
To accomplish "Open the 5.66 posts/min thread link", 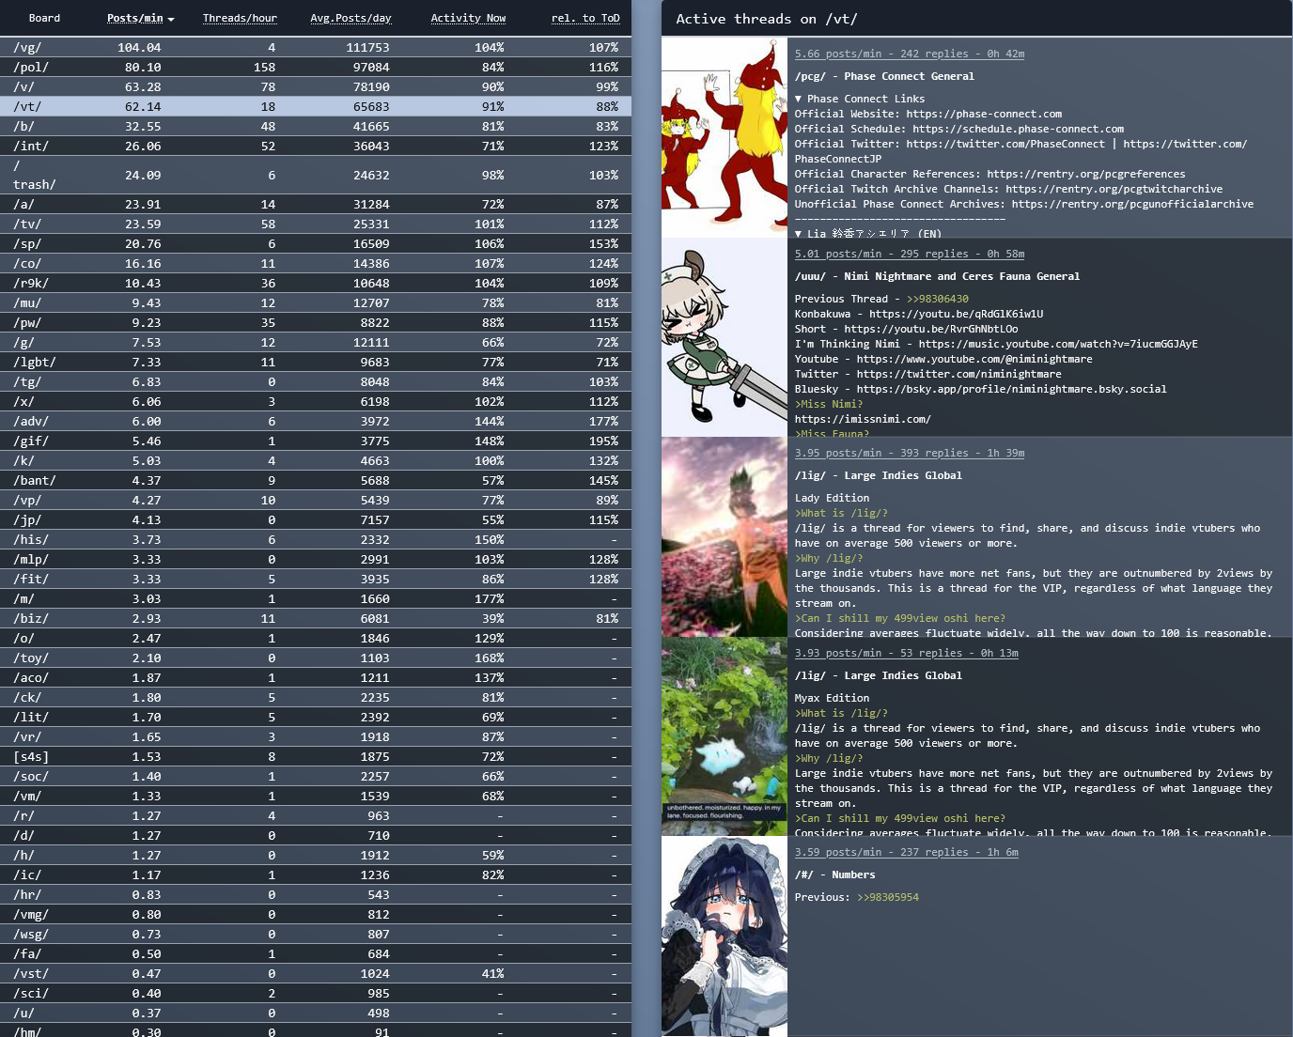I will (x=910, y=54).
